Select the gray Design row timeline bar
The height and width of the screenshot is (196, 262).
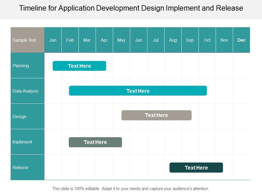tap(156, 115)
